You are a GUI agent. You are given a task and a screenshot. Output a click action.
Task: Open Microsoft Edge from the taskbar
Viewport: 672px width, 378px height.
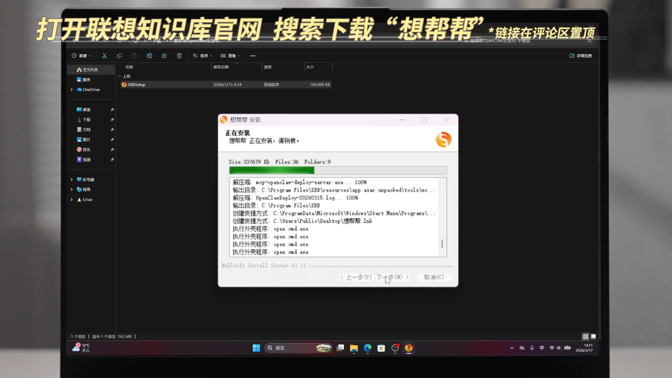point(367,348)
